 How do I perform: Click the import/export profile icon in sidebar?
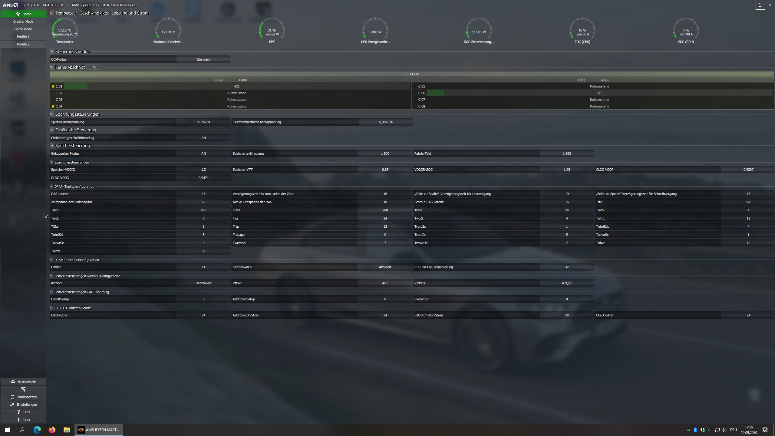tap(23, 389)
